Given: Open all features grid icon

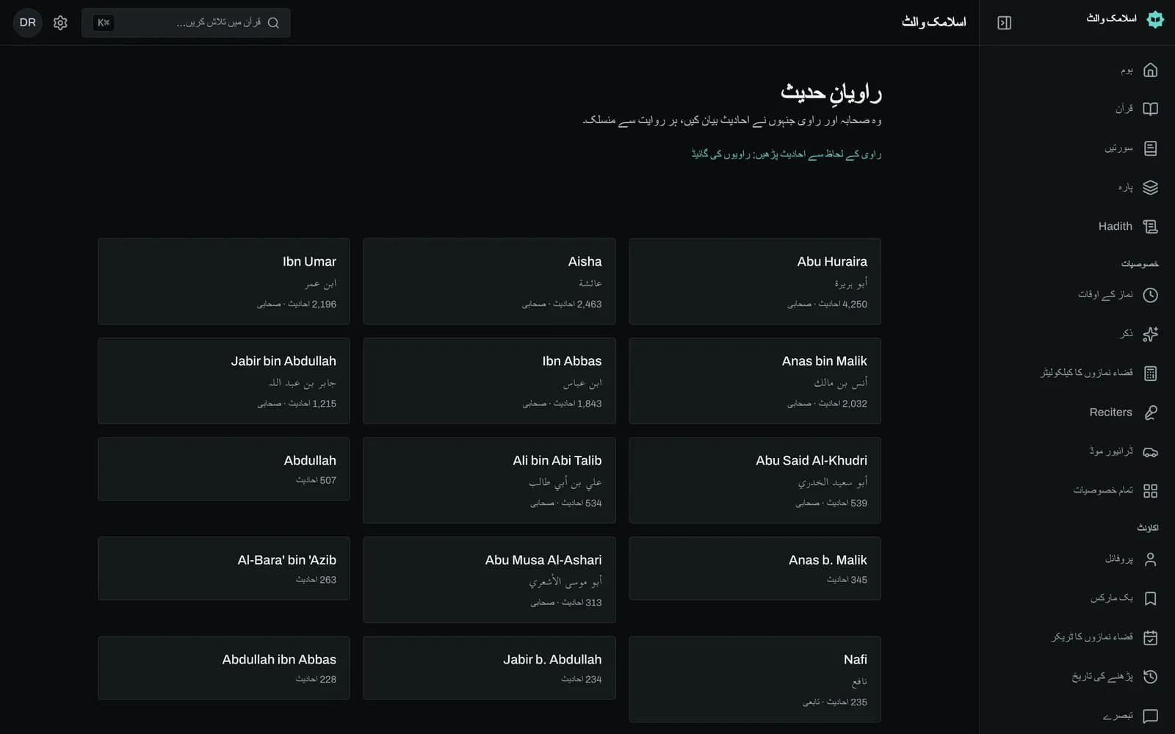Looking at the screenshot, I should pos(1150,490).
